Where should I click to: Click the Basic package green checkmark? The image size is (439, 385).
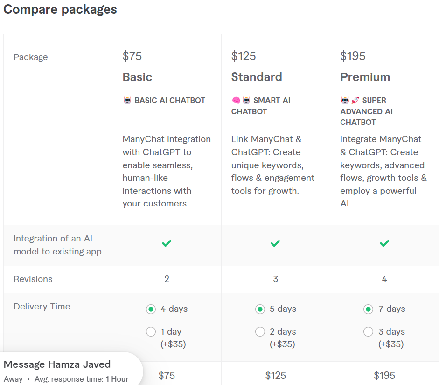coord(167,243)
